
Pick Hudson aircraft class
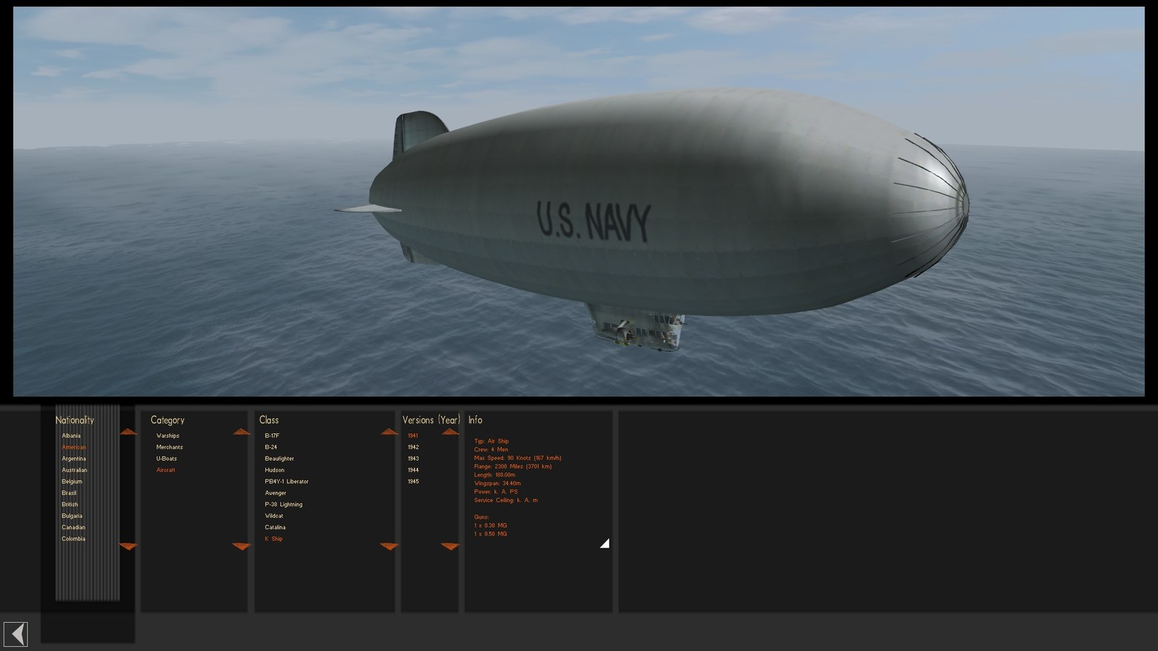[274, 470]
